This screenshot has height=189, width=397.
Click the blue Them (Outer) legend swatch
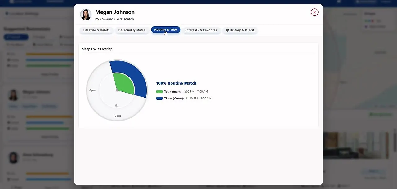pyautogui.click(x=159, y=99)
